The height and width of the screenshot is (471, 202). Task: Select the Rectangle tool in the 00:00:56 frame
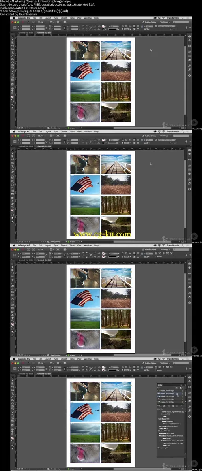13,408
